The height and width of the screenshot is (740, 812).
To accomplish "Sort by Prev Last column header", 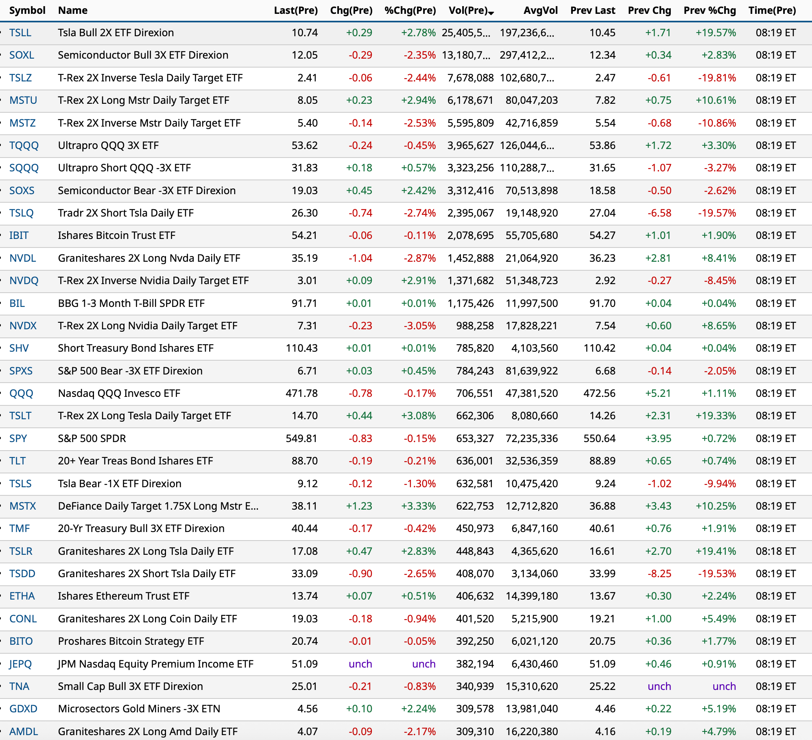I will coord(593,10).
